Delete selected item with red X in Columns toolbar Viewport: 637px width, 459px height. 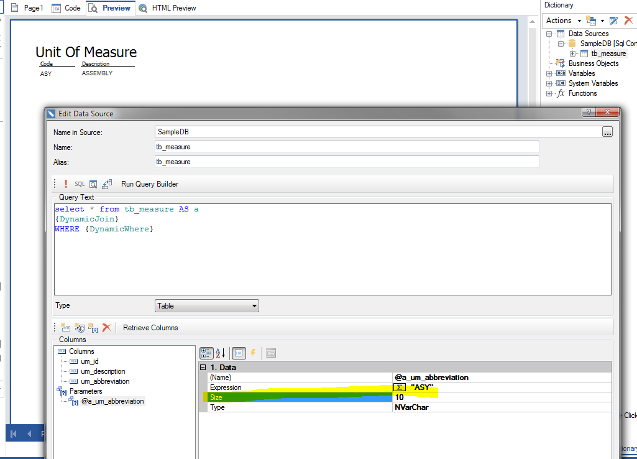pyautogui.click(x=107, y=328)
